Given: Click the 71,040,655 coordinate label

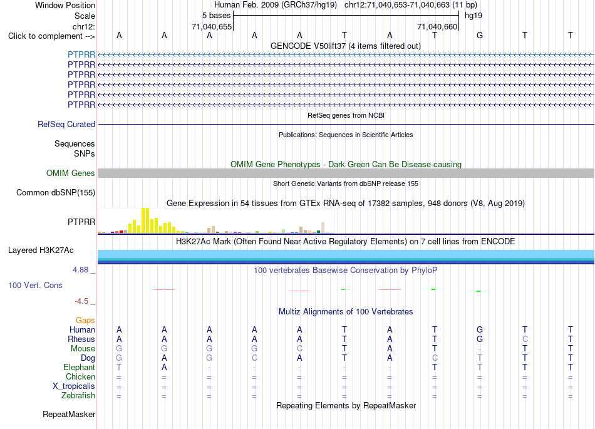Looking at the screenshot, I should point(212,26).
